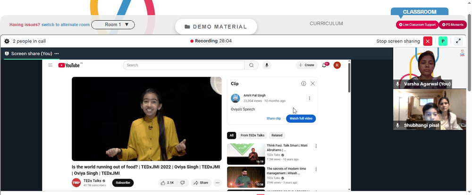Open Screen share more options ellipsis

click(57, 54)
